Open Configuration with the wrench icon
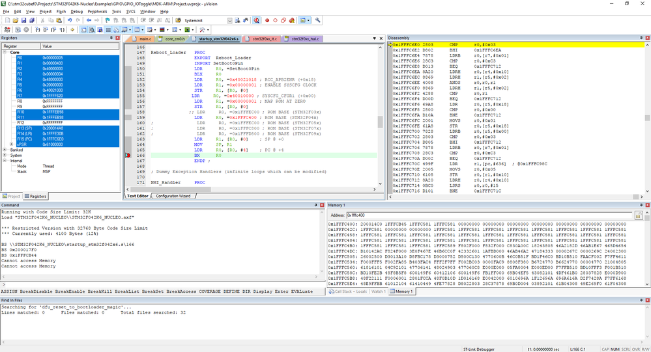The image size is (651, 352). pos(317,20)
